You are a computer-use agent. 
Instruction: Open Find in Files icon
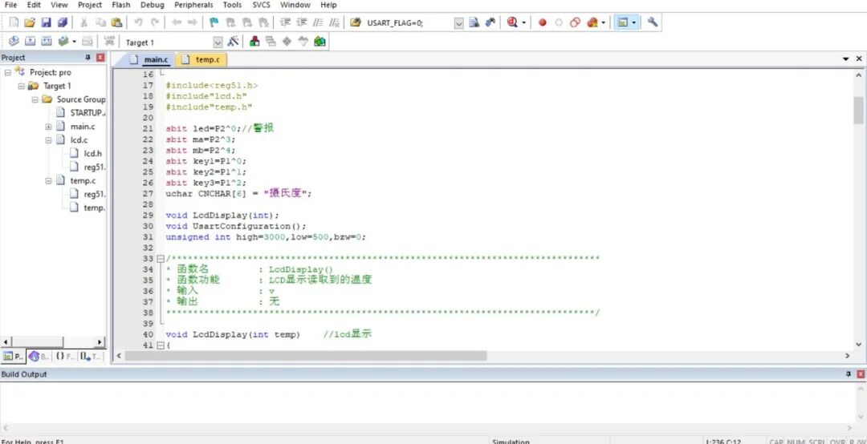356,22
